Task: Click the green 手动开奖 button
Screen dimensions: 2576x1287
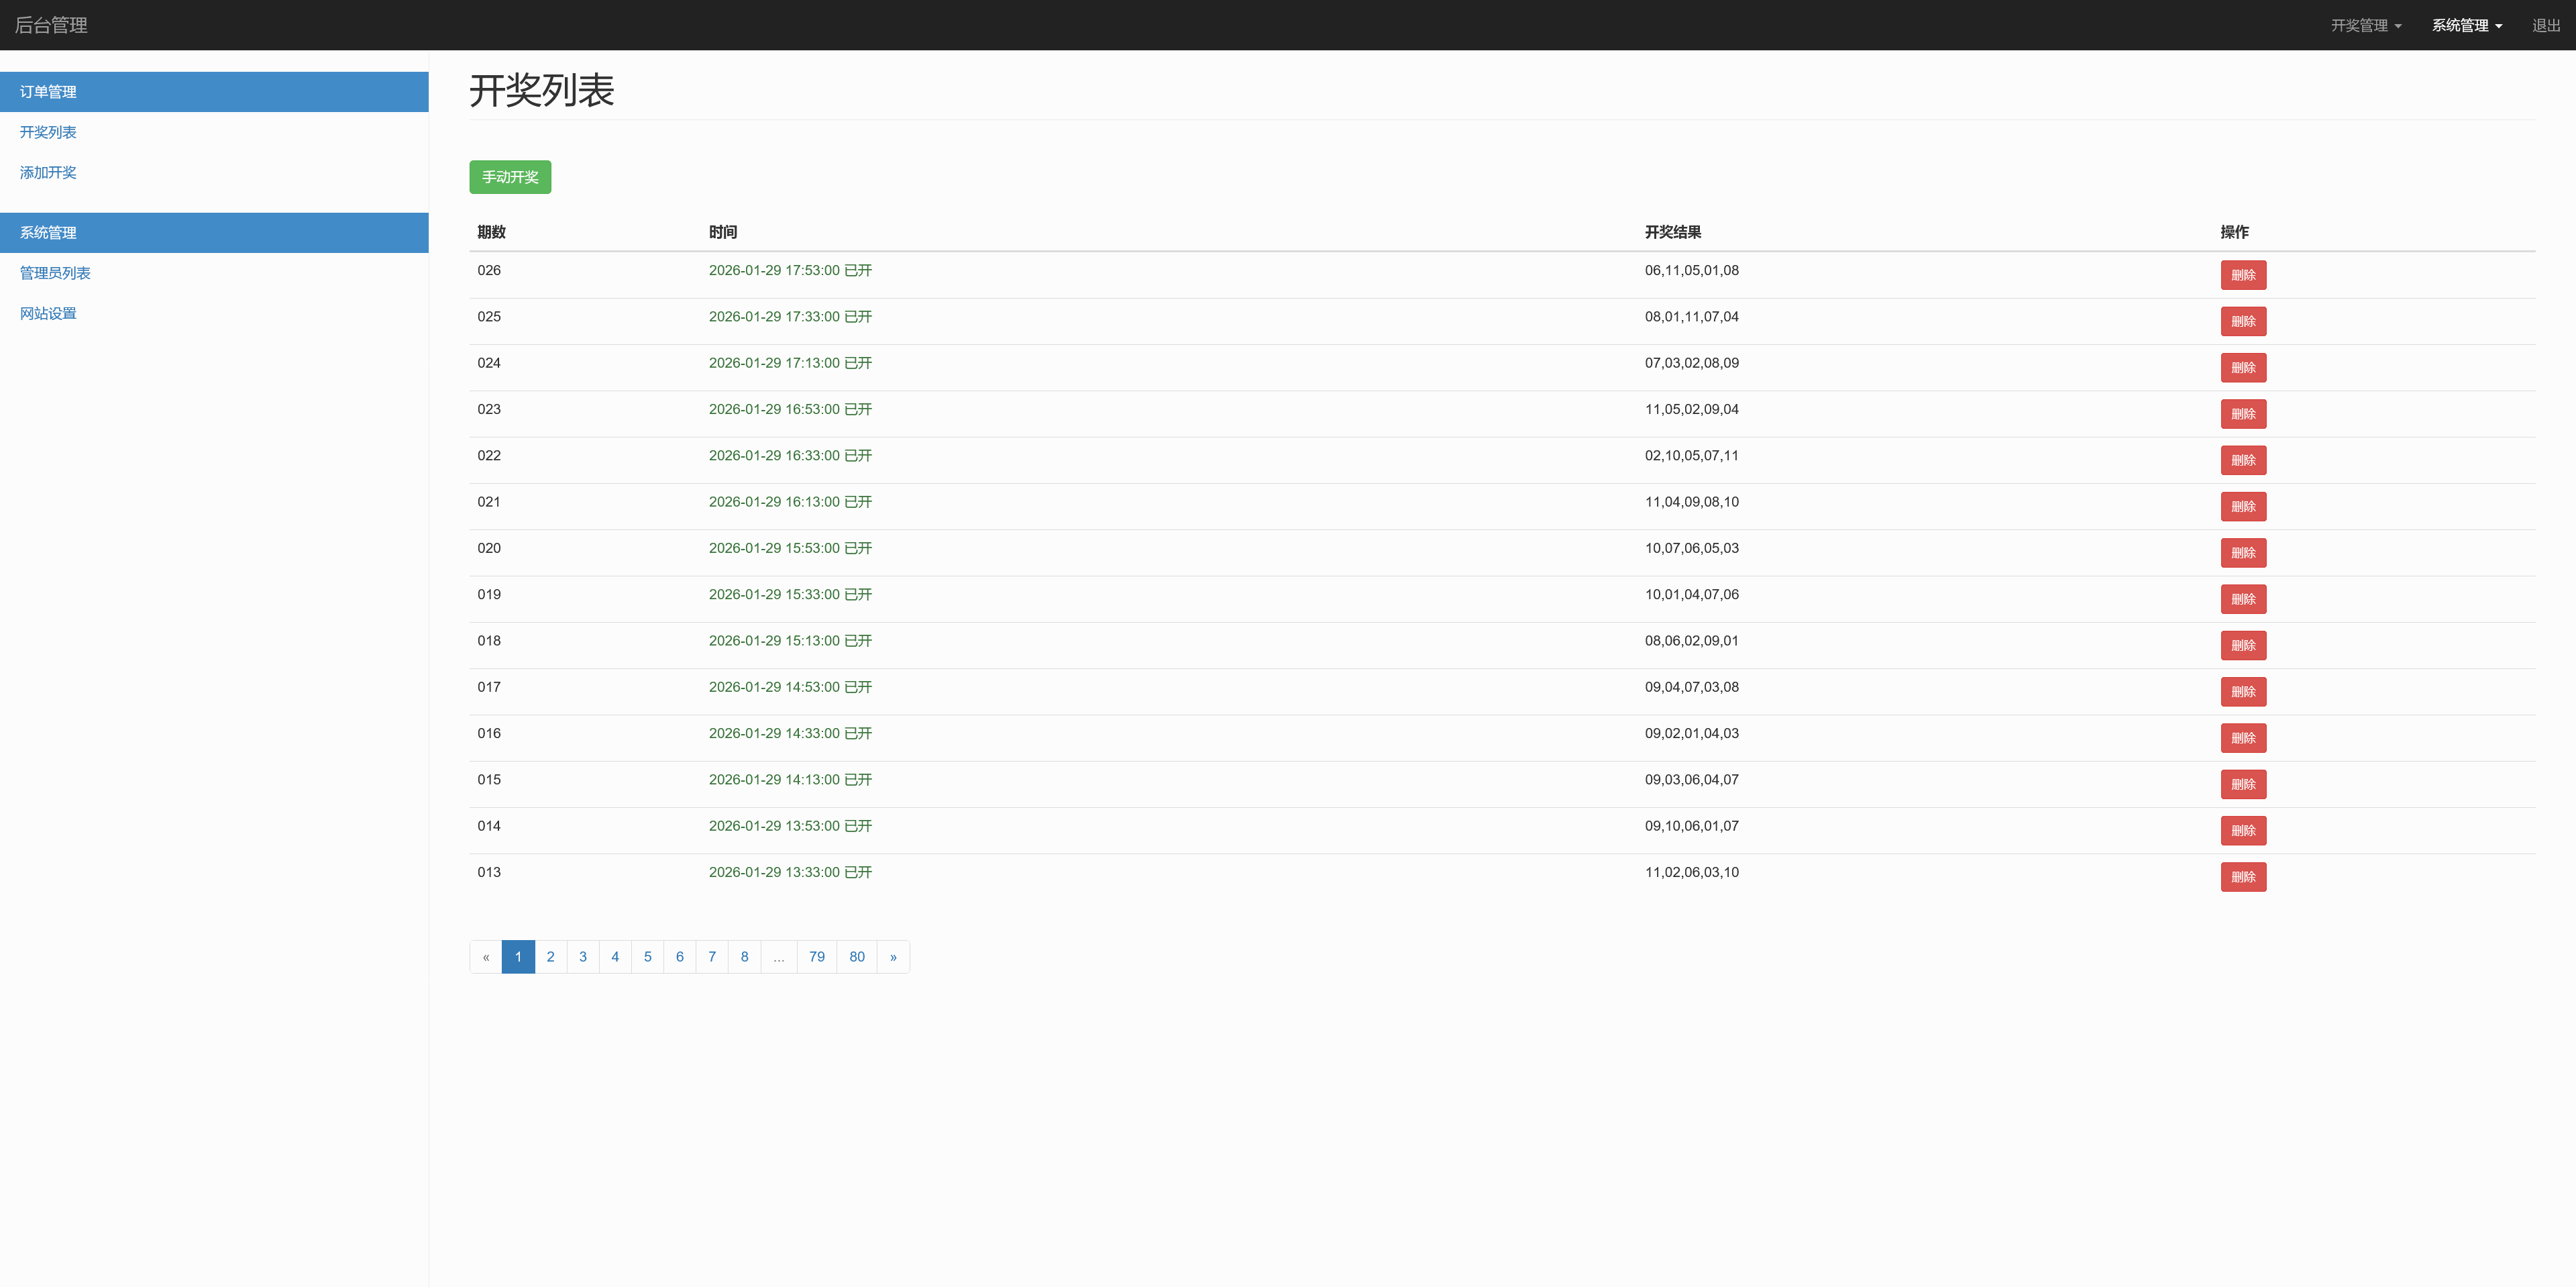Action: point(510,177)
